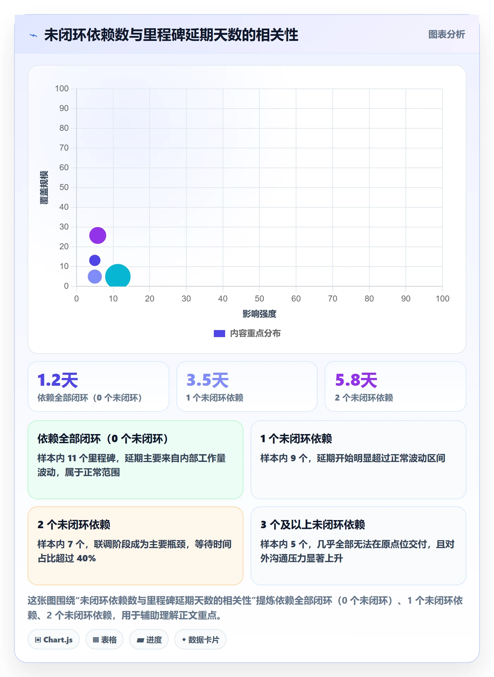Open the 3 个及以上未闭环依赖 card heading
The image size is (494, 677).
[313, 525]
